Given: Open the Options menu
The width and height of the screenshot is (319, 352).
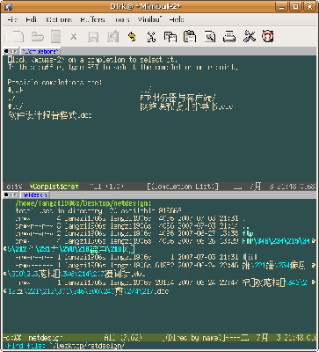Looking at the screenshot, I should [x=59, y=19].
